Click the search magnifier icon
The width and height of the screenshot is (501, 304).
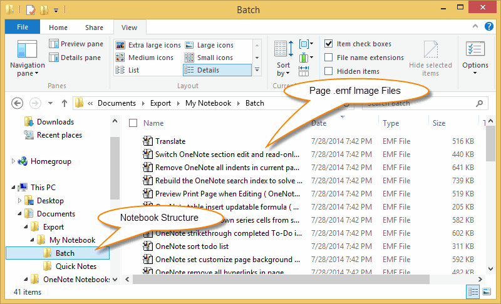[x=479, y=103]
